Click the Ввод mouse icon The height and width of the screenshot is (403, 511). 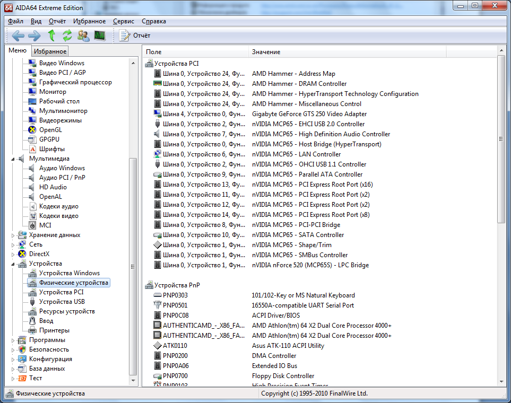(x=32, y=321)
